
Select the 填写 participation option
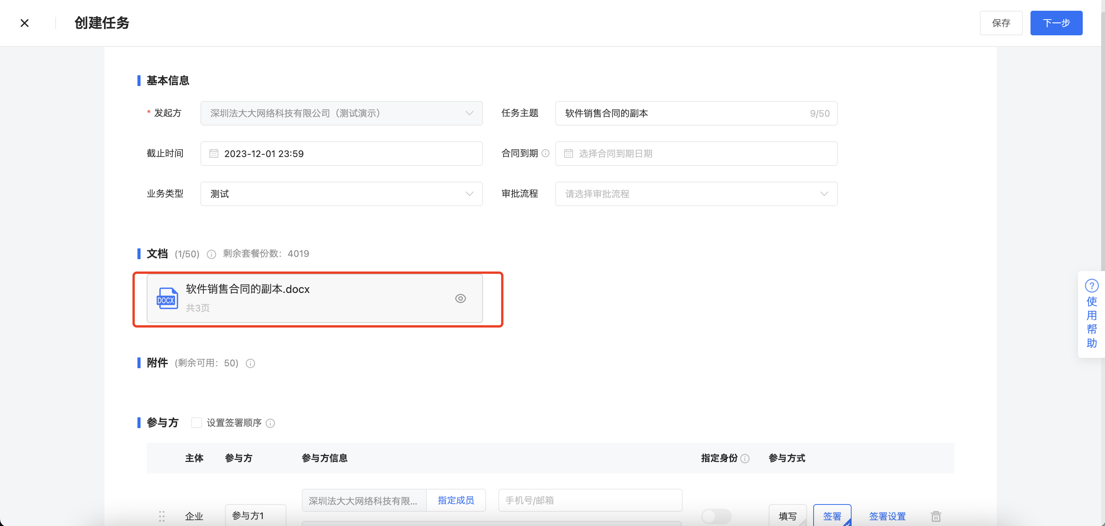tap(787, 516)
